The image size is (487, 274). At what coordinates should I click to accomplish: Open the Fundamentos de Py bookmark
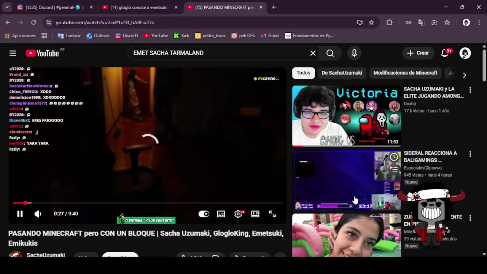(x=309, y=36)
